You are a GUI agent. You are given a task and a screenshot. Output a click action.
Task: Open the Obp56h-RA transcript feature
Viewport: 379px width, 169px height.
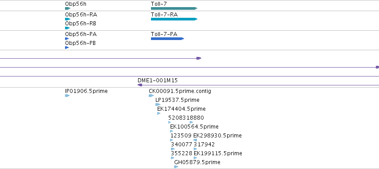click(68, 19)
